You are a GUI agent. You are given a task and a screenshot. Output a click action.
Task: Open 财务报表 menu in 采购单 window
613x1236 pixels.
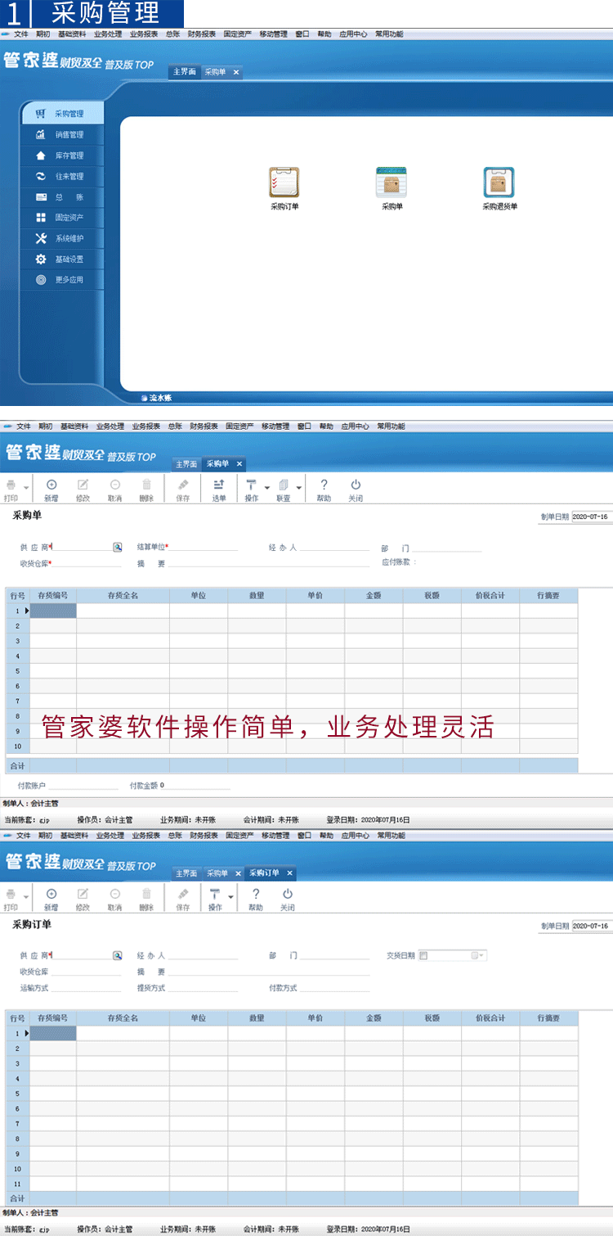[204, 426]
